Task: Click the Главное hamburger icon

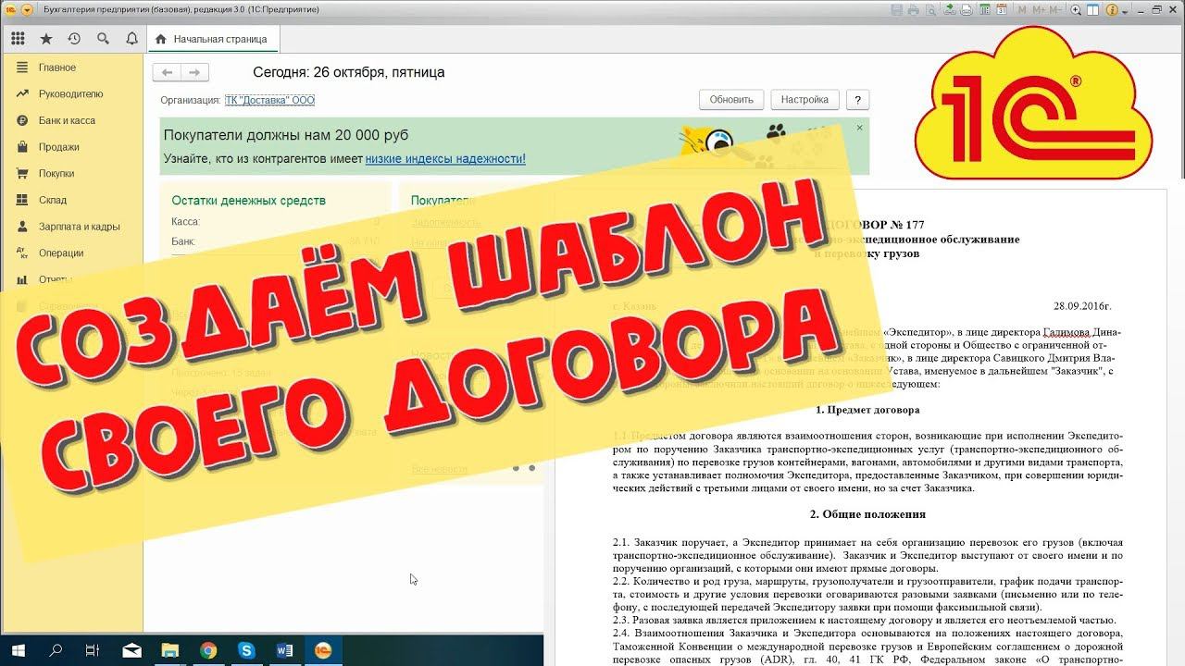Action: pos(21,68)
